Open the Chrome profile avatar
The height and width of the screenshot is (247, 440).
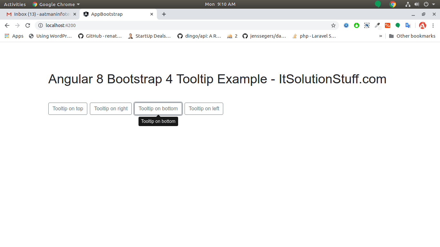coord(423,25)
